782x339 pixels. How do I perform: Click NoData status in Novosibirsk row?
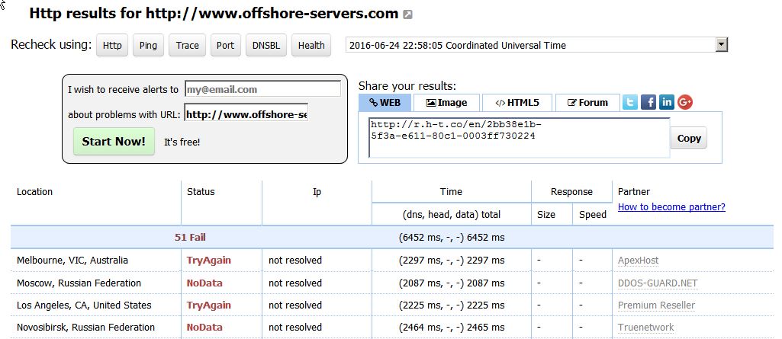(x=204, y=327)
